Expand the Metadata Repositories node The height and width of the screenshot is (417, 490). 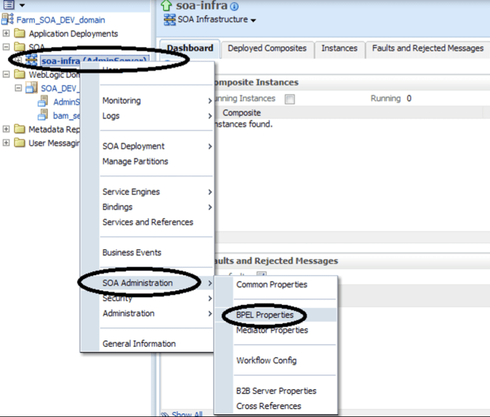6,129
